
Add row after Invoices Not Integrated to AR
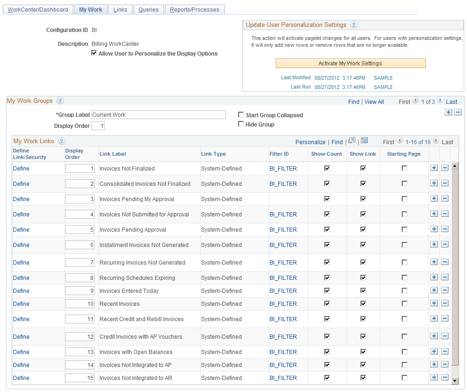pyautogui.click(x=434, y=377)
